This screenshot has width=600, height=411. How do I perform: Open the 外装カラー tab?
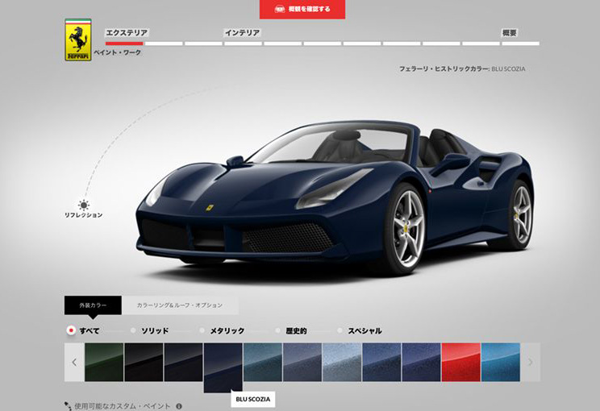(x=93, y=305)
